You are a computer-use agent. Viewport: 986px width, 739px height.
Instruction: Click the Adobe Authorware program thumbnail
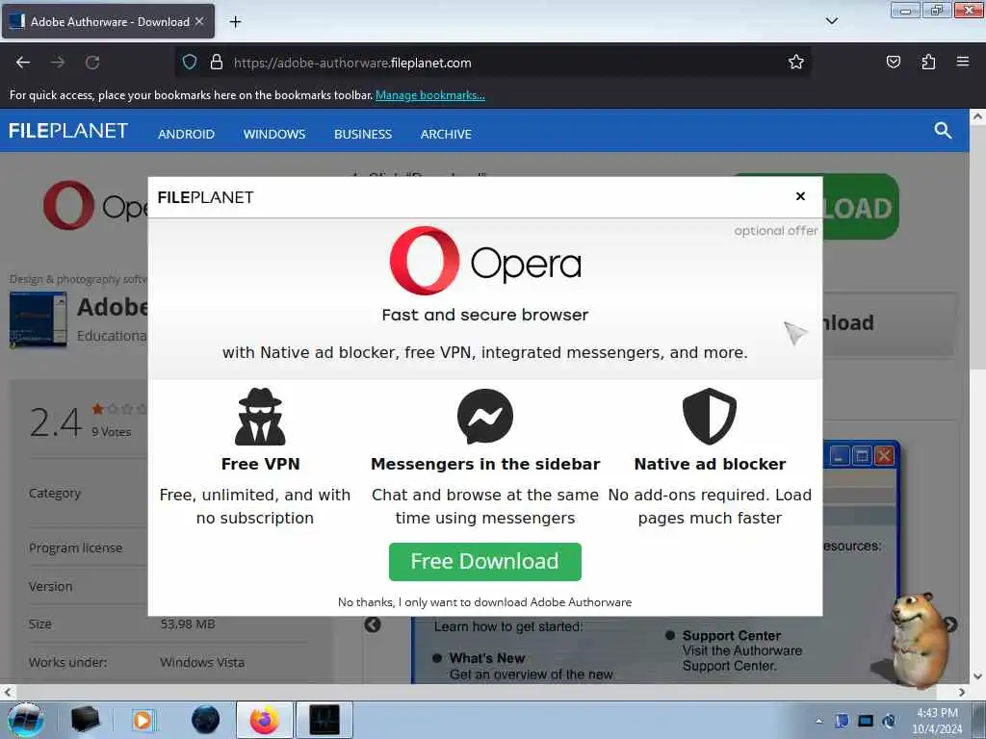point(38,319)
